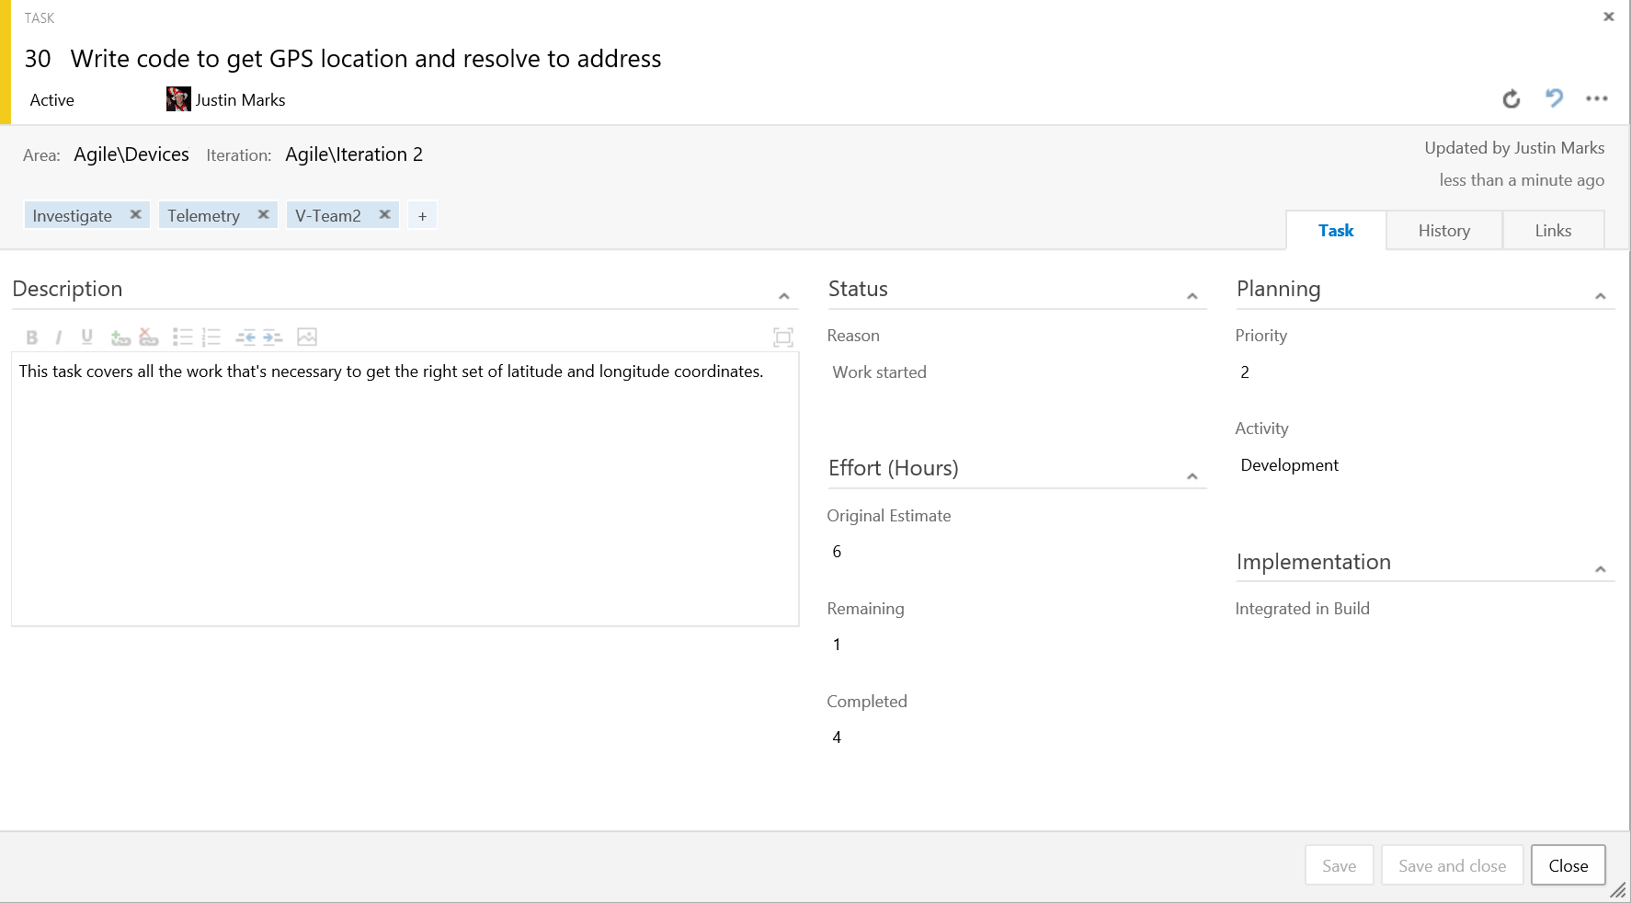Refresh the work item
Image resolution: width=1631 pixels, height=903 pixels.
(1511, 99)
